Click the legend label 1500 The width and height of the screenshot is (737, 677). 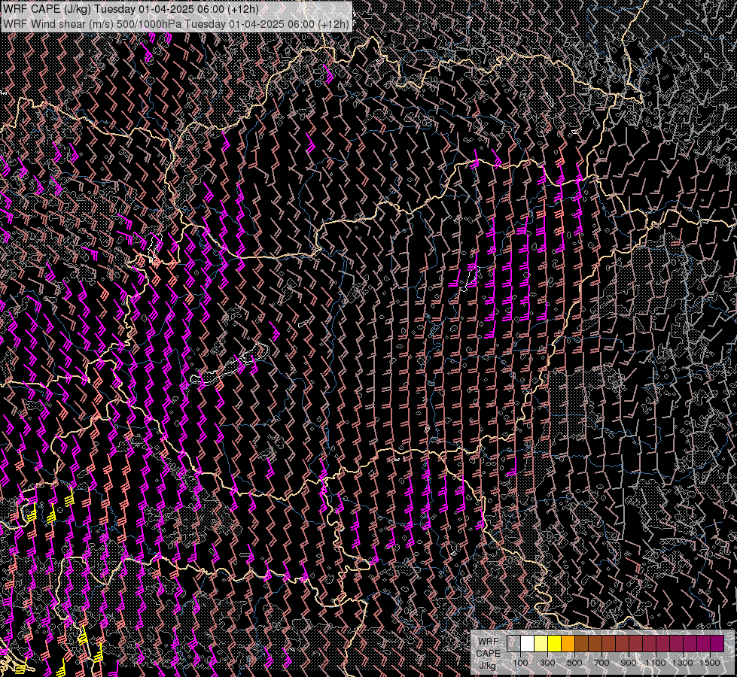(710, 663)
